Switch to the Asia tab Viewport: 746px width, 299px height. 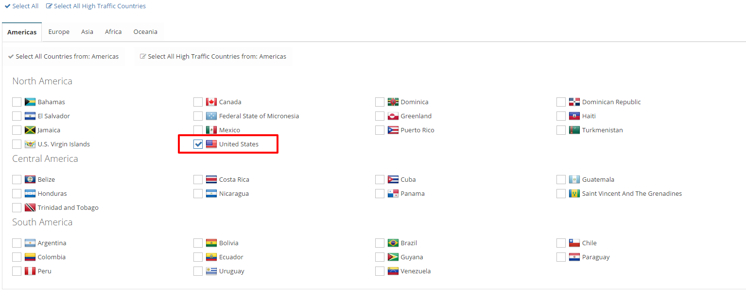[87, 31]
